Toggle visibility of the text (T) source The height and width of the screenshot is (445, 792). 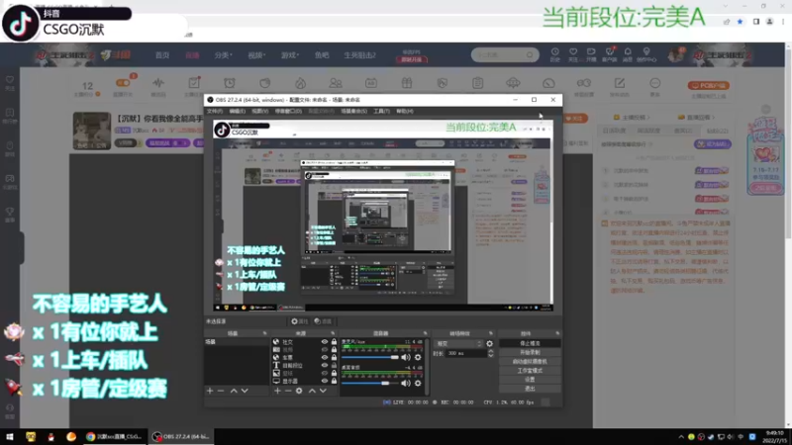click(325, 365)
